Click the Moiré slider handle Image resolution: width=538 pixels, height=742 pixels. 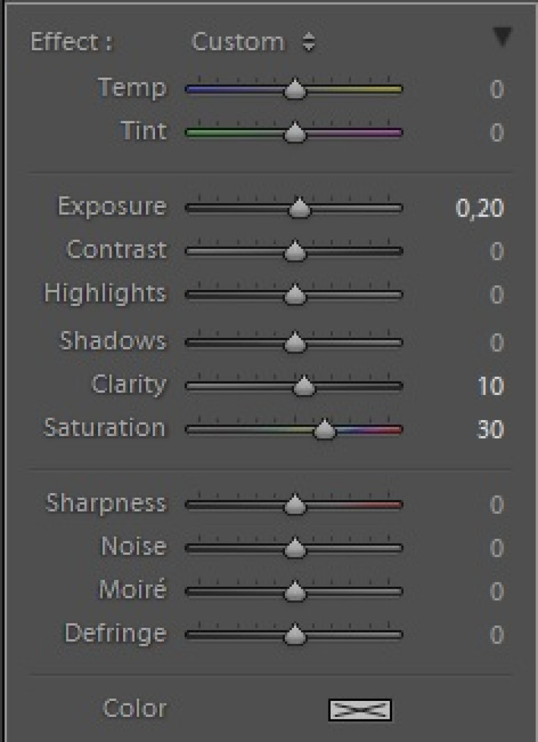(x=295, y=591)
